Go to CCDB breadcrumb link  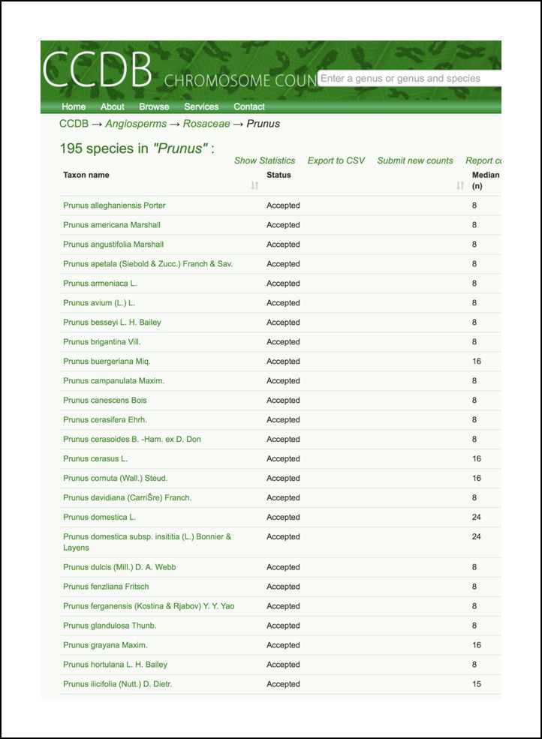(74, 124)
